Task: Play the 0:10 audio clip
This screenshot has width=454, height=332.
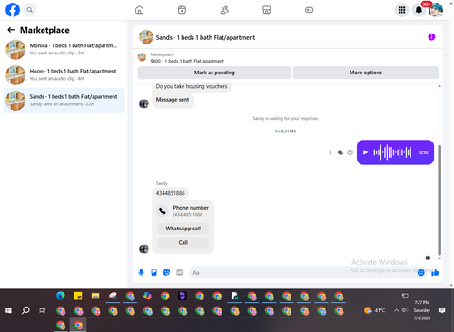Action: tap(365, 152)
